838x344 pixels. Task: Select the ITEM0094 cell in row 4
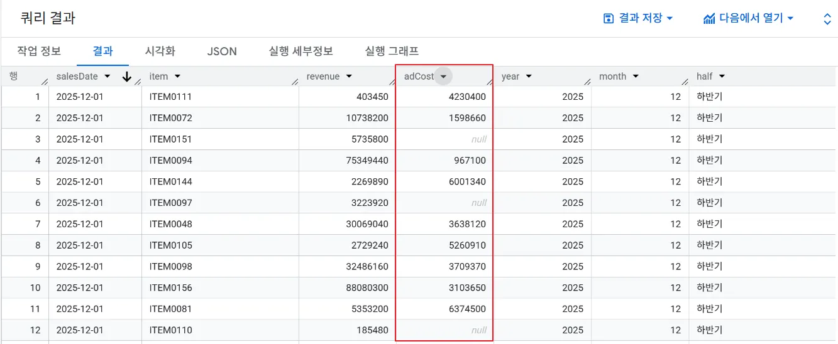coord(171,160)
